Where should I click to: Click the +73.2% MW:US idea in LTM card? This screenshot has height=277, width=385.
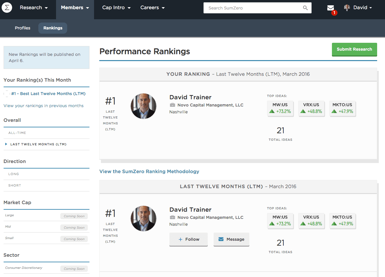280,221
